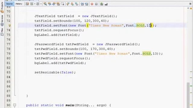Switch to the History view
This screenshot has width=193, height=108.
coord(19,4)
